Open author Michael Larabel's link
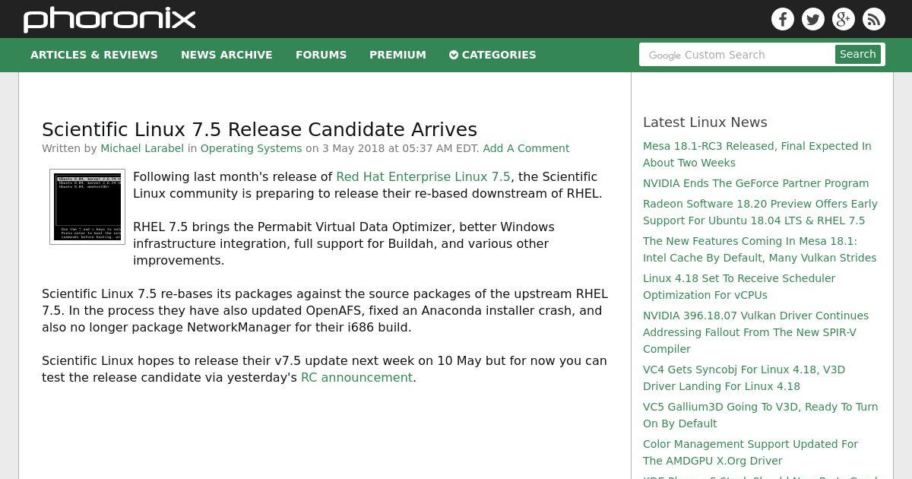 pyautogui.click(x=142, y=148)
